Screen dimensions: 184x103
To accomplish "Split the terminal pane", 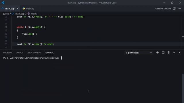I will [x=163, y=53].
